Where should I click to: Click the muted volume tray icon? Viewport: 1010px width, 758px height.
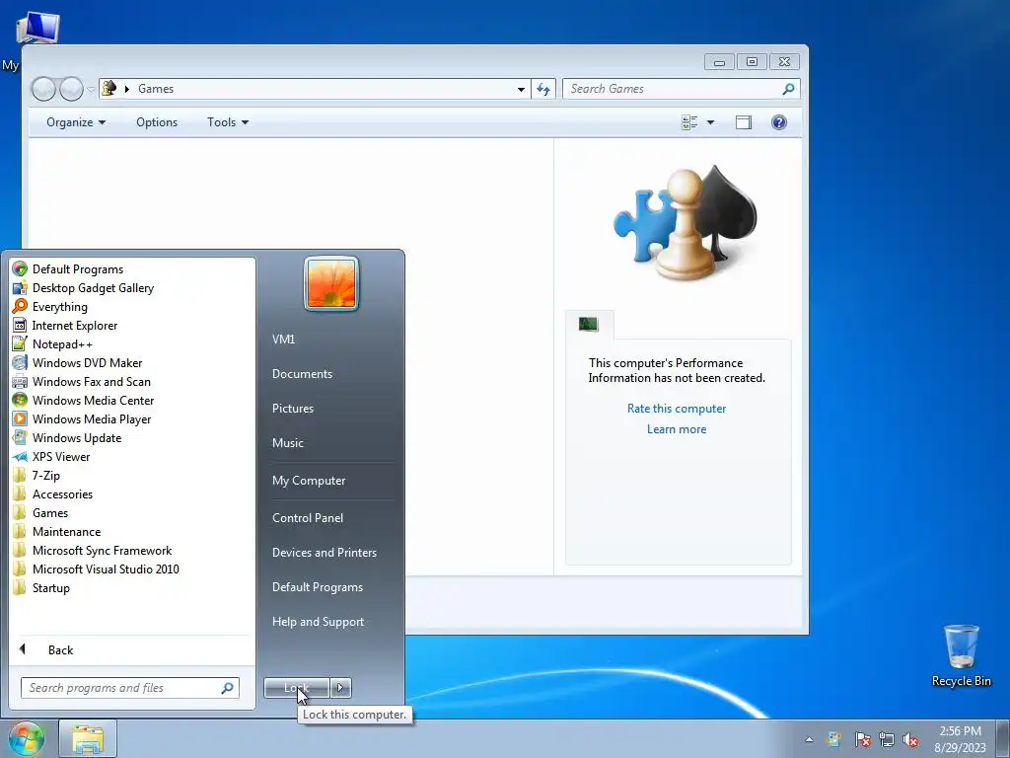pos(910,739)
